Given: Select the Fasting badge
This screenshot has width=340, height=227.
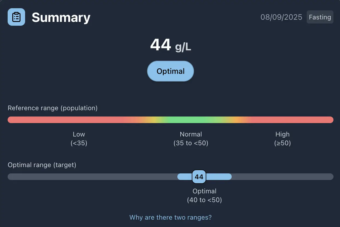Looking at the screenshot, I should point(320,17).
